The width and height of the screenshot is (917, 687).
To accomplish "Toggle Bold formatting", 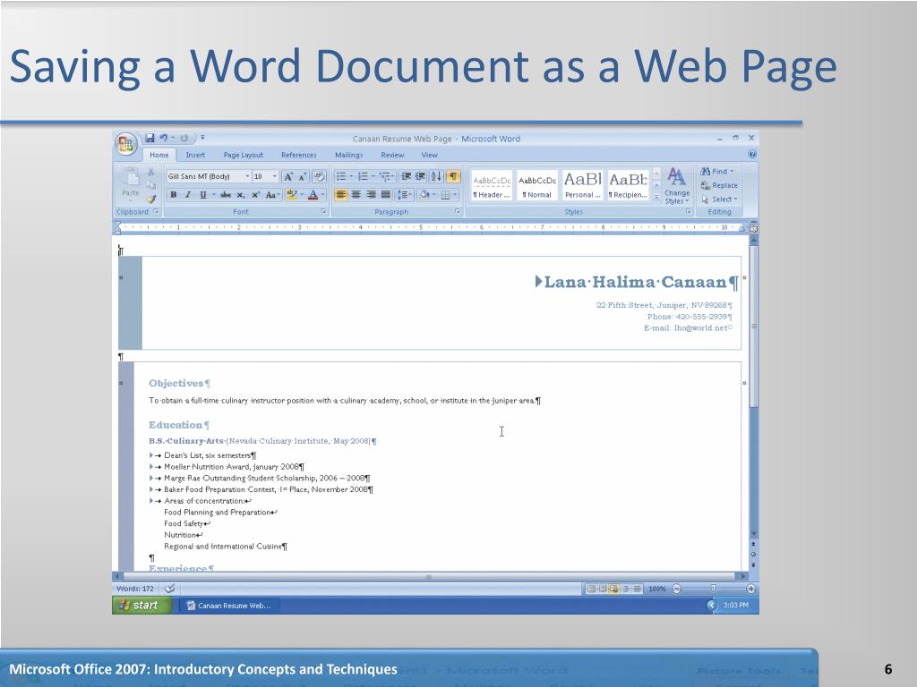I will click(173, 194).
